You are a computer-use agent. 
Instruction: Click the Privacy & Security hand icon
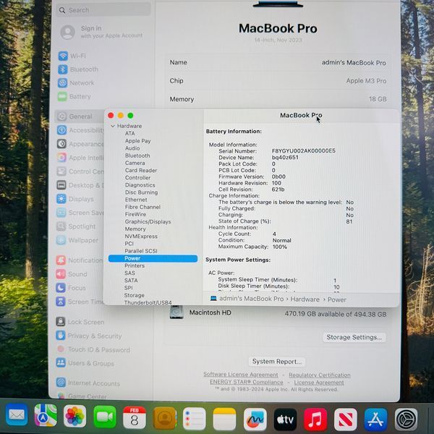61,335
